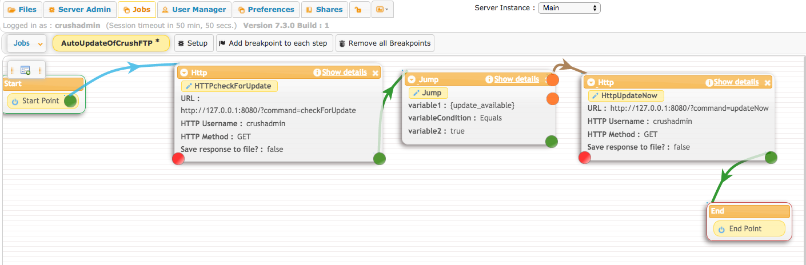Viewport: 806px width, 265px height.
Task: Open the User Manager tab
Action: coord(194,9)
